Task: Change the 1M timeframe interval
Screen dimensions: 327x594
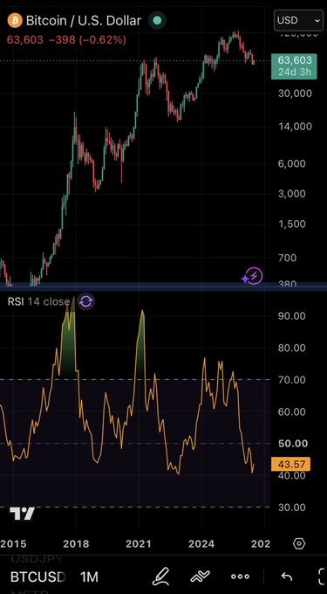Action: (x=89, y=577)
